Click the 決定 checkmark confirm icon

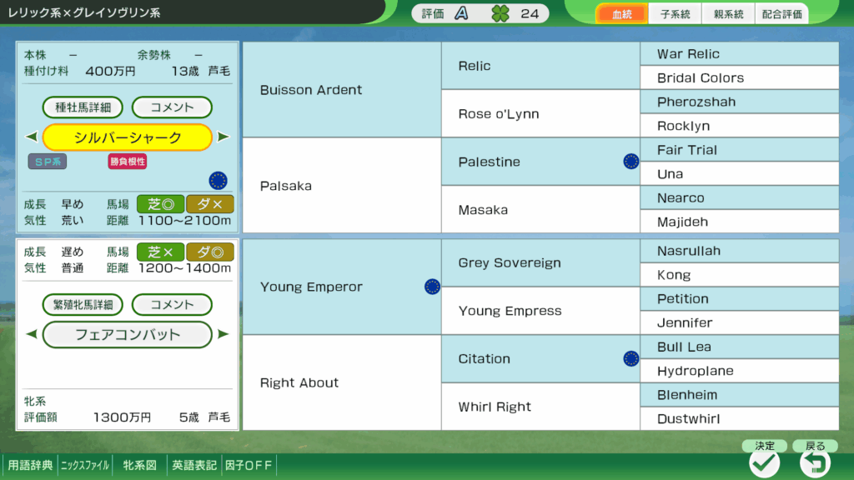(x=764, y=463)
